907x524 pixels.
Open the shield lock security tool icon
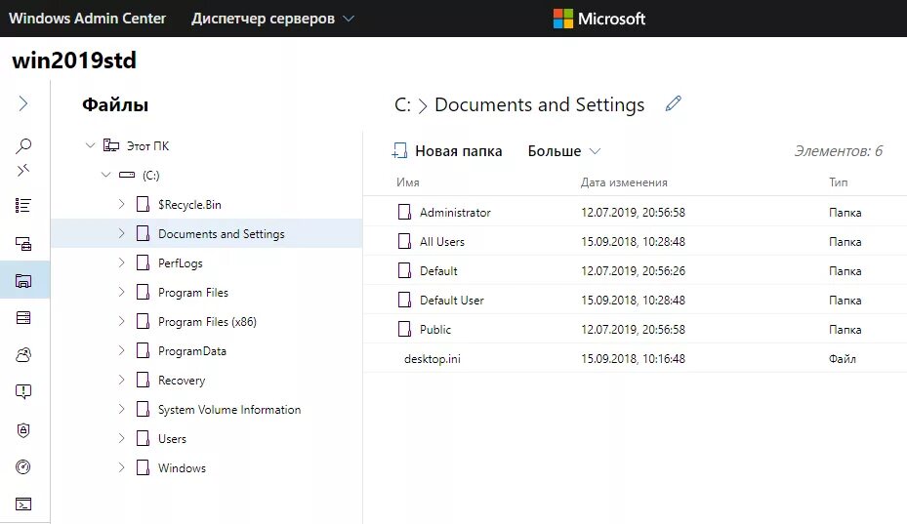coord(23,429)
